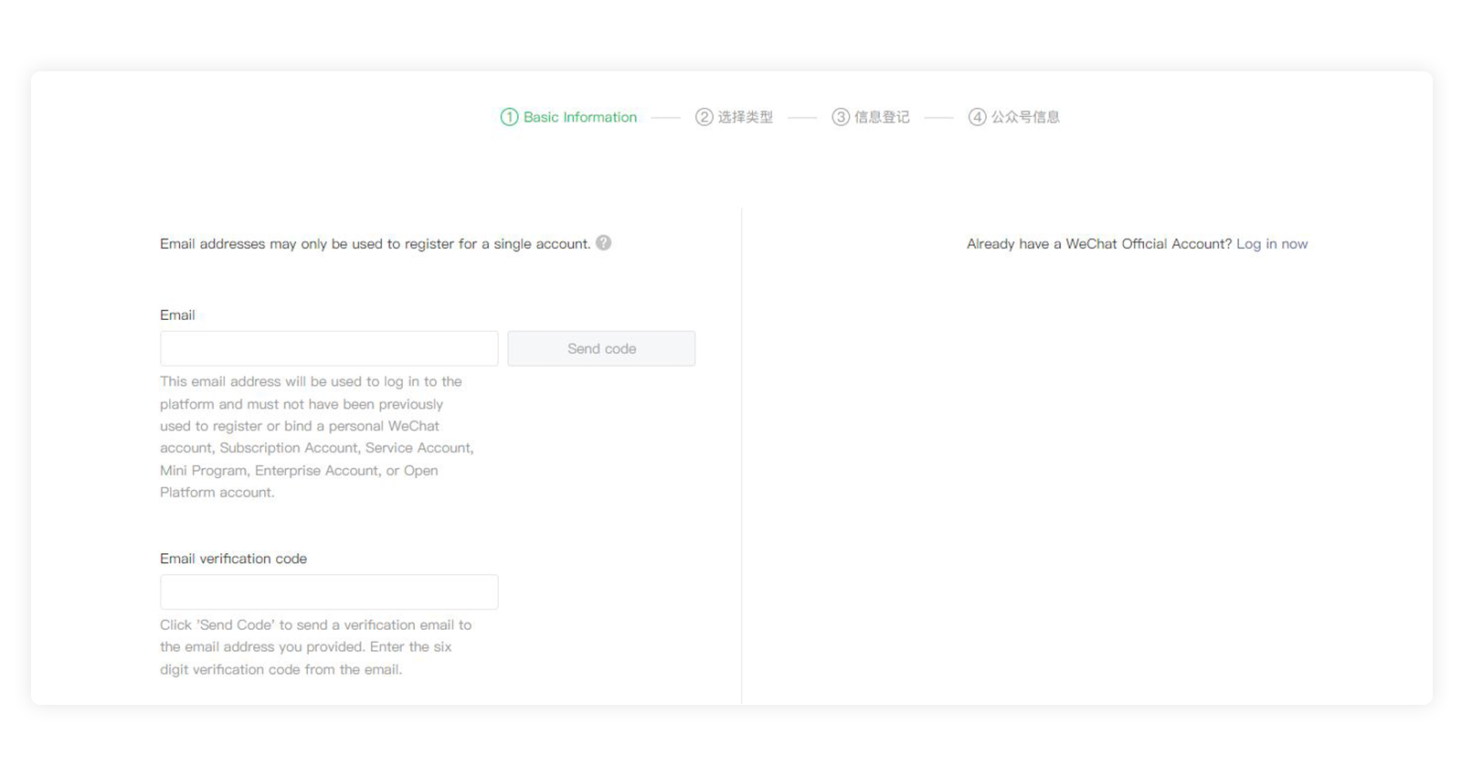Viewport: 1462px width, 767px height.
Task: Select step 3 信息登记
Action: 871,117
